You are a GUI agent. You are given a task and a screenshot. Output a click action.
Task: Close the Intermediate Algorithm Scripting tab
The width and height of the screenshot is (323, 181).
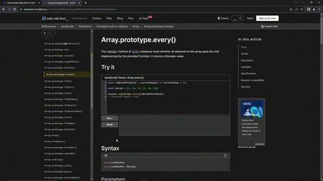[x=39, y=3]
